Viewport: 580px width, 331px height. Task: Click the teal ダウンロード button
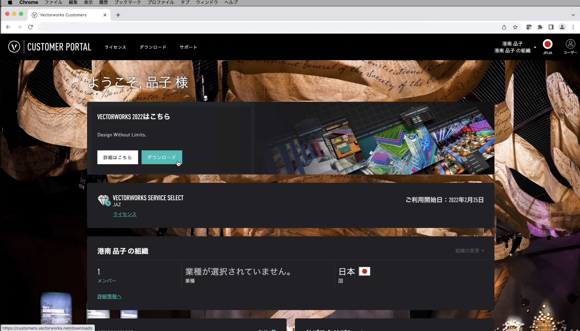(x=162, y=157)
